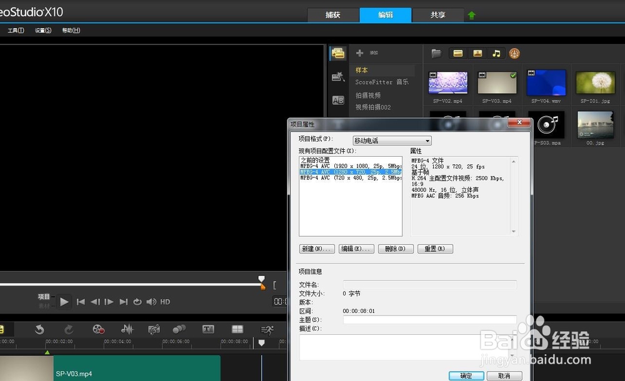625x381 pixels.
Task: Close the 项目属性 dialog
Action: (519, 122)
